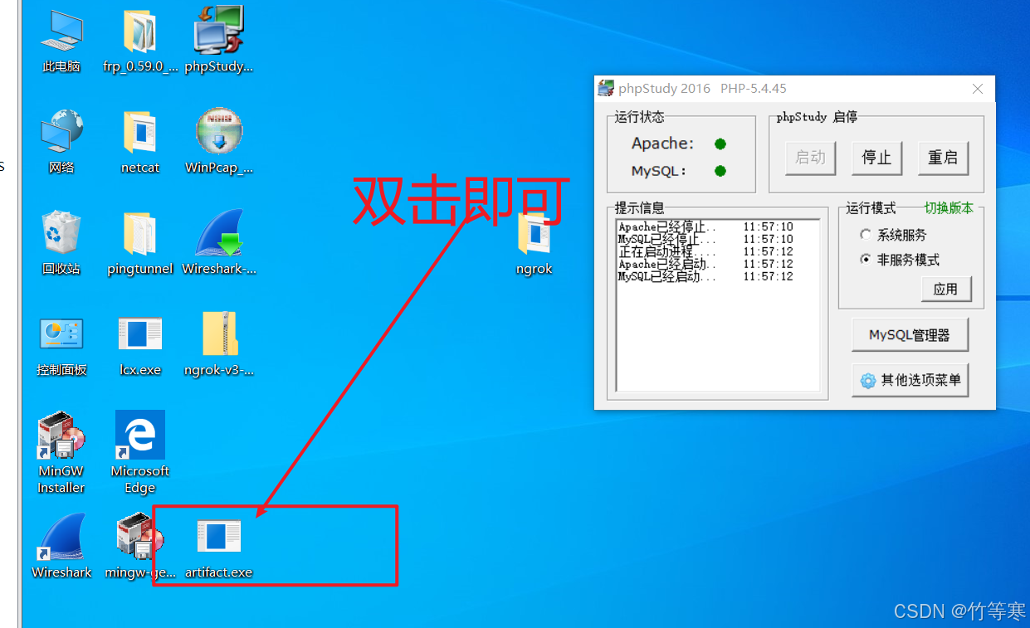Image resolution: width=1030 pixels, height=628 pixels.
Task: Select the 系统服务 radio option
Action: pos(866,235)
